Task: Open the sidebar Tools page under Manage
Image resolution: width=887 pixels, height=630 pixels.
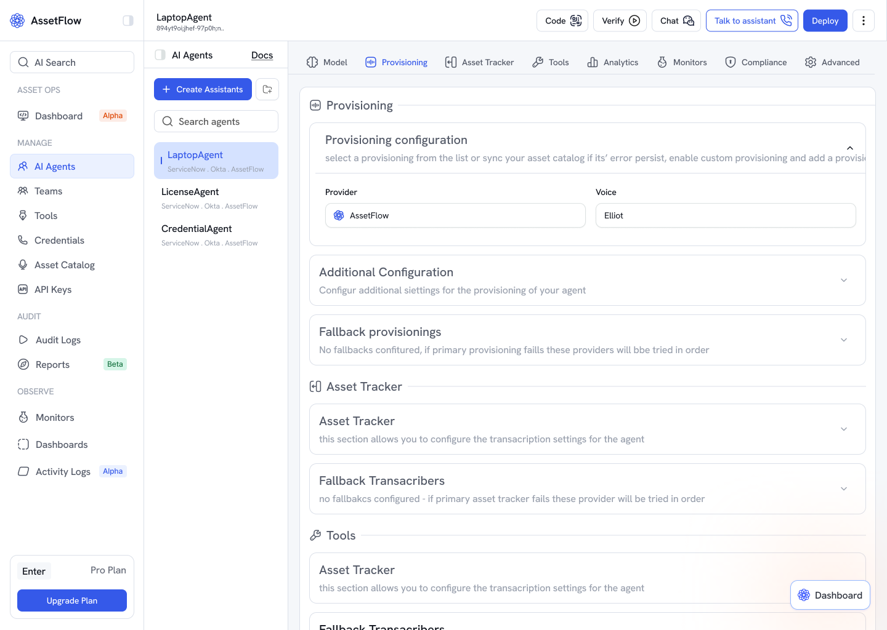Action: (x=72, y=216)
